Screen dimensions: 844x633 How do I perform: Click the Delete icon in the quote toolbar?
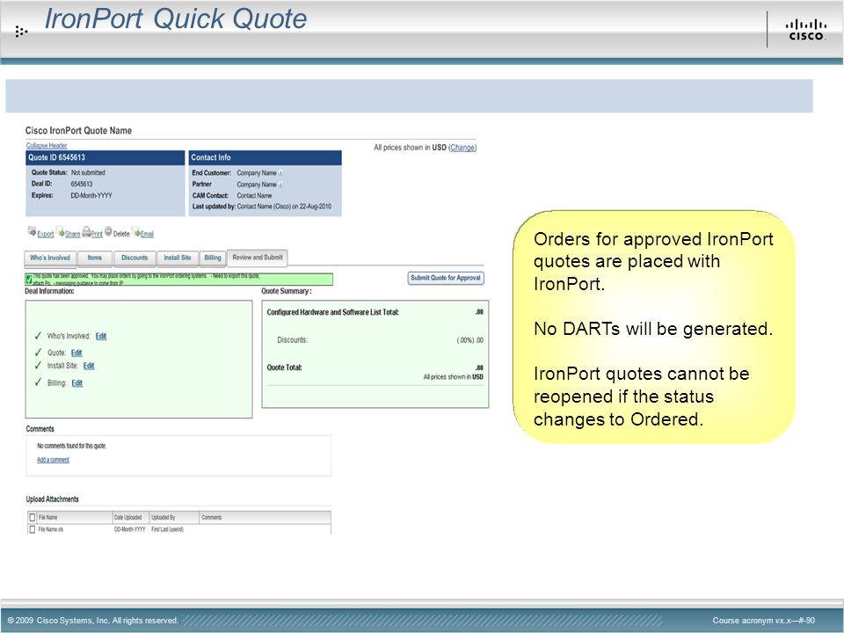[108, 231]
